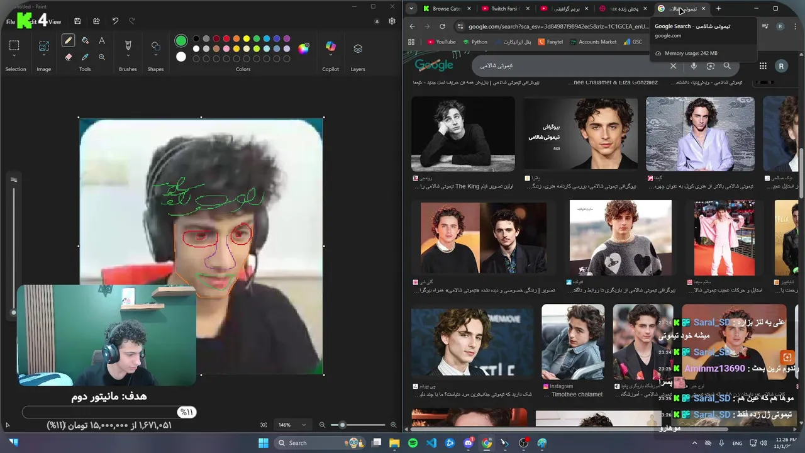Click the Google logo
This screenshot has height=453, width=805.
(434, 65)
